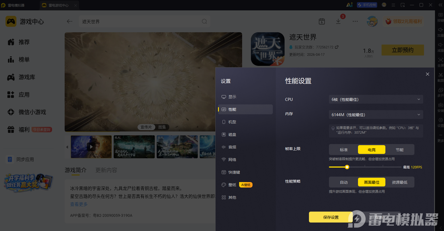
Task: Click 查看更多 to expand game description
Action: [x=79, y=204]
